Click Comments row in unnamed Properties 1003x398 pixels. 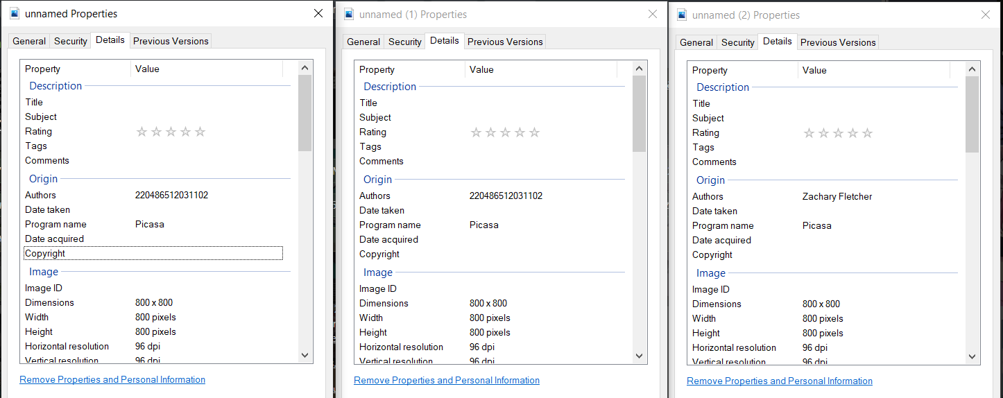[153, 160]
